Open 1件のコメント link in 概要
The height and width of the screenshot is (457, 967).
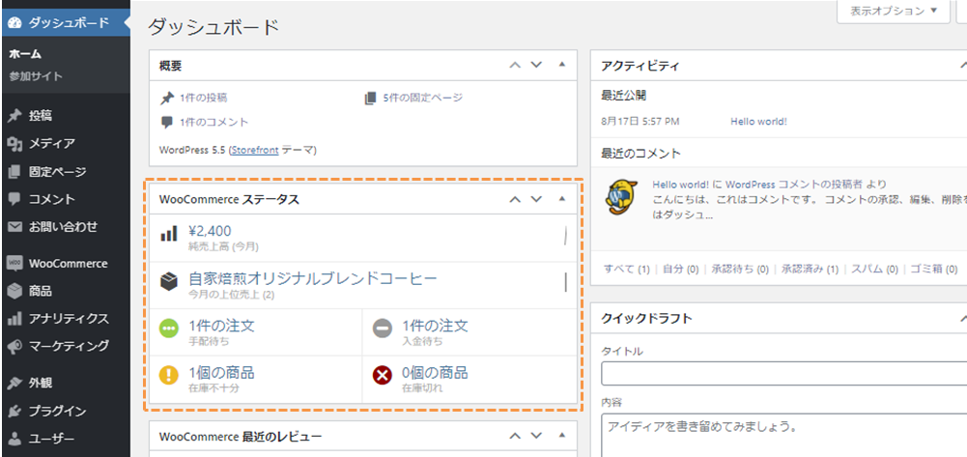pyautogui.click(x=214, y=122)
